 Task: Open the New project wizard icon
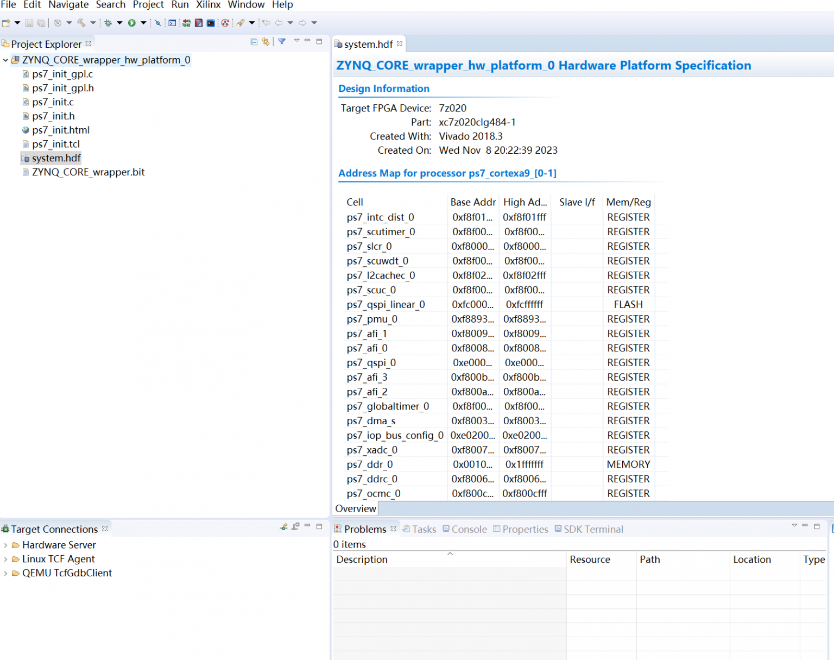[6, 23]
